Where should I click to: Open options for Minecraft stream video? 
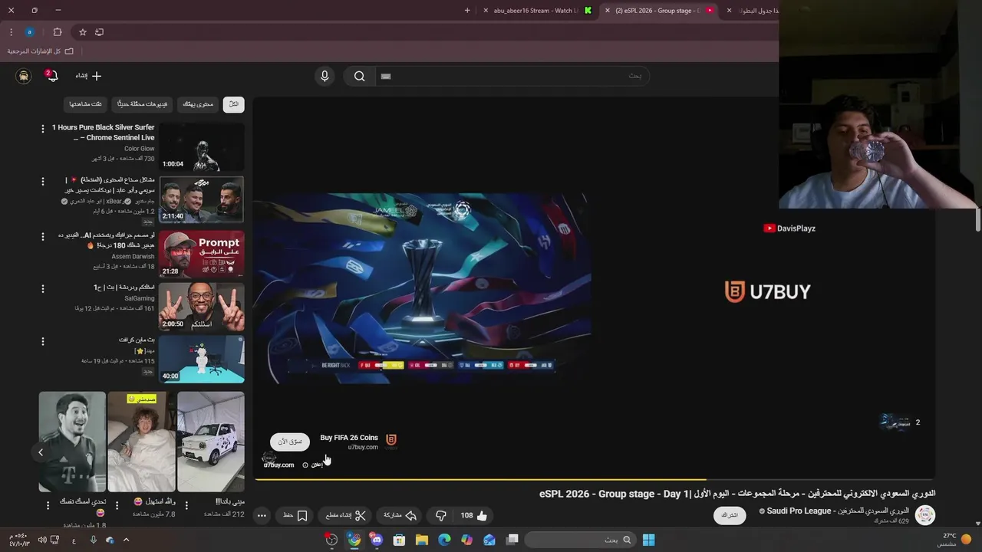point(43,341)
